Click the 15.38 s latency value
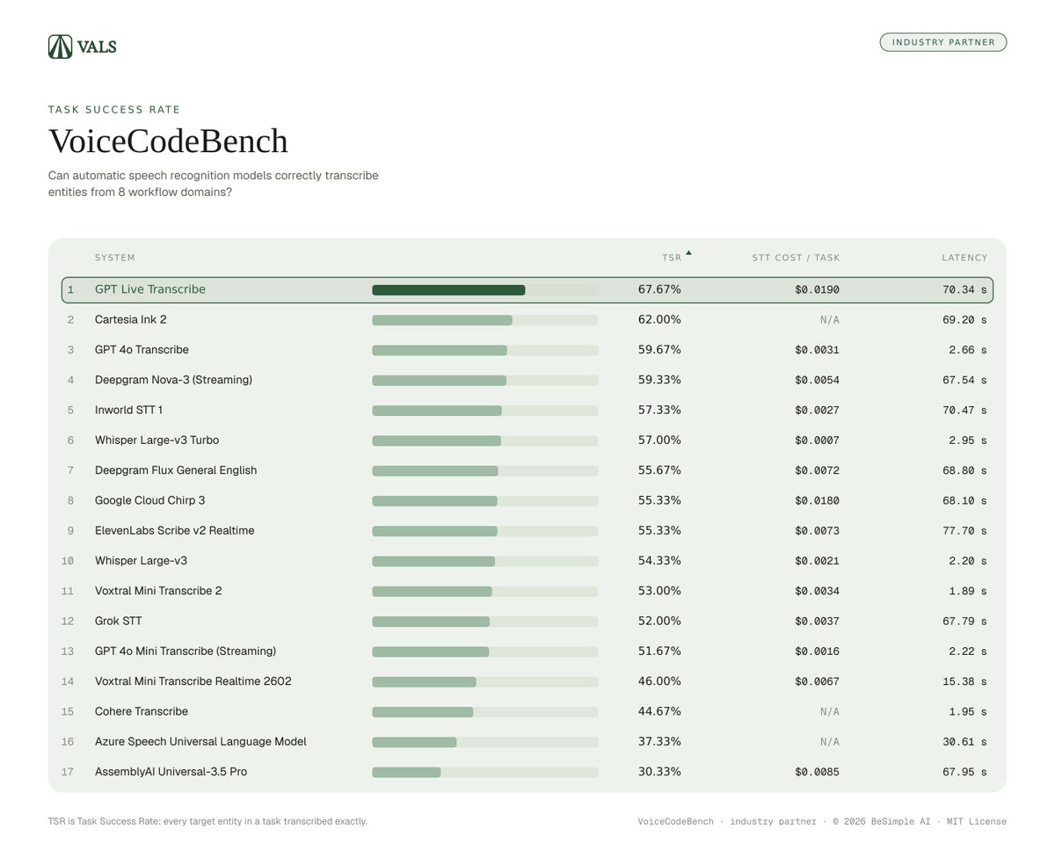Image resolution: width=1055 pixels, height=844 pixels. (x=964, y=681)
